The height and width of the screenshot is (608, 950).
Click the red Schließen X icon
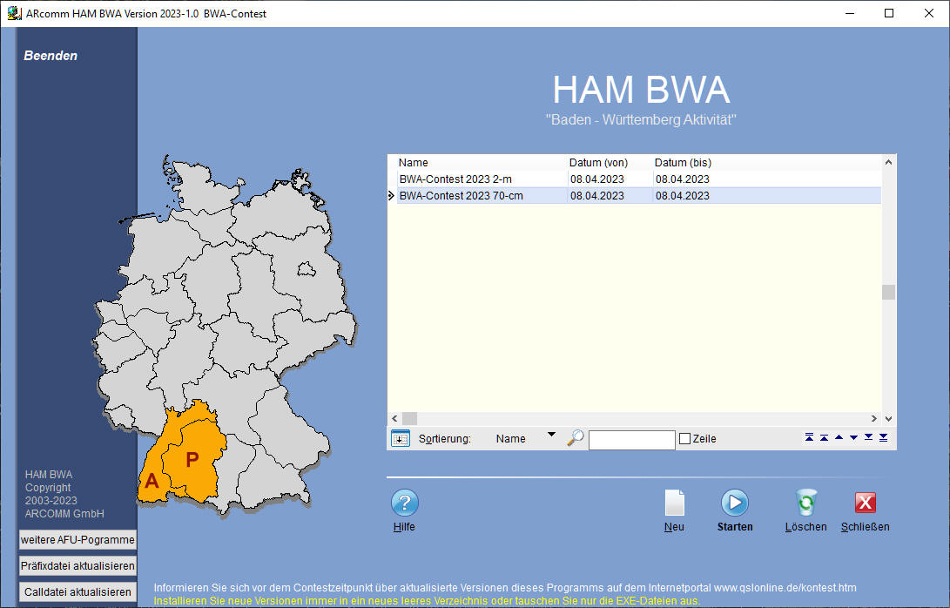coord(866,503)
